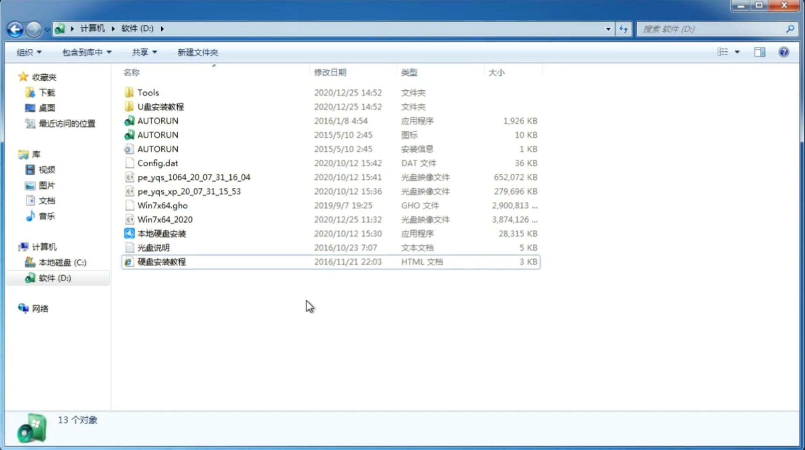The image size is (805, 450).
Task: Open 硬盘安装教程 HTML document
Action: tap(161, 261)
